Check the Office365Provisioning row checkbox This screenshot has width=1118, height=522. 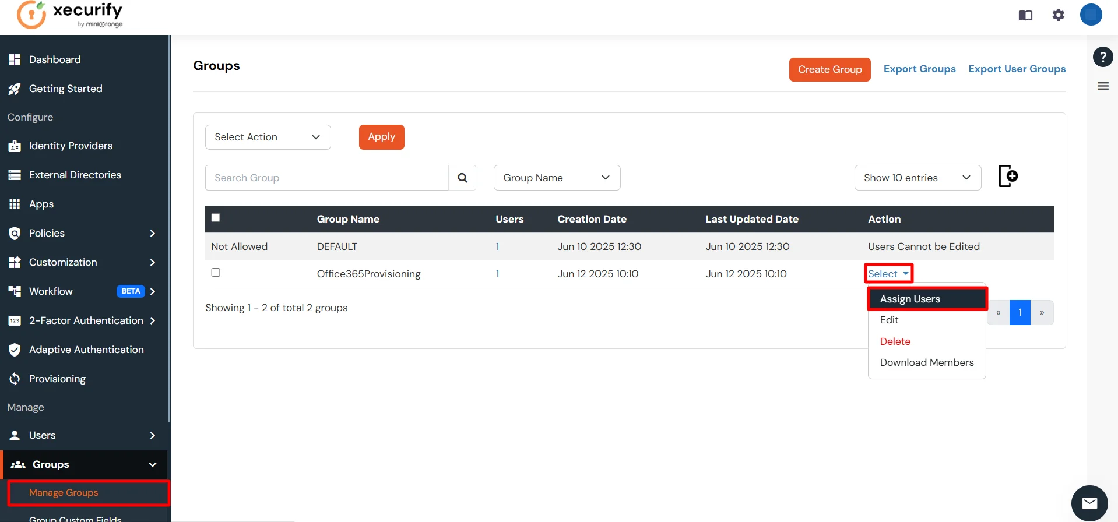pyautogui.click(x=216, y=273)
